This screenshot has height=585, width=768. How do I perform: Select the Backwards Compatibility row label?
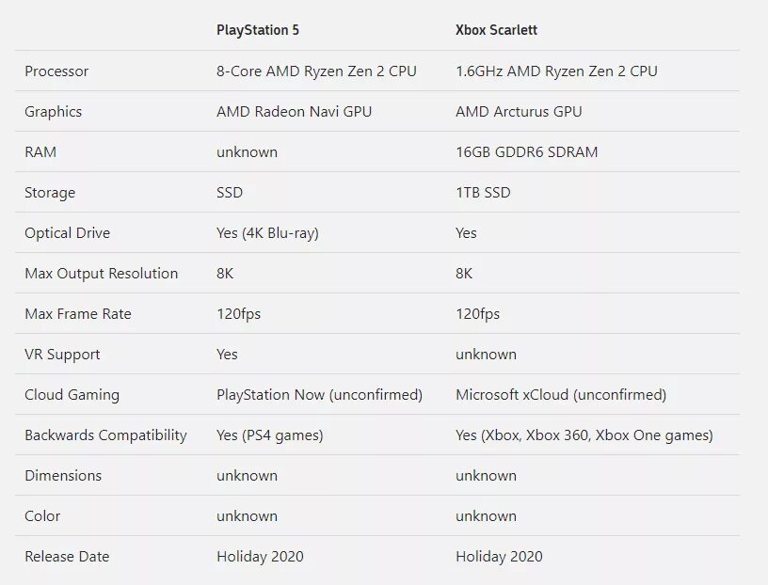105,435
